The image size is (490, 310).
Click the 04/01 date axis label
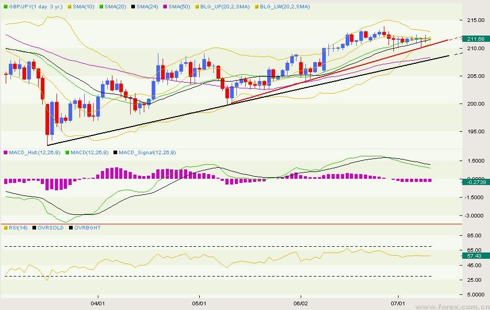[x=98, y=303]
